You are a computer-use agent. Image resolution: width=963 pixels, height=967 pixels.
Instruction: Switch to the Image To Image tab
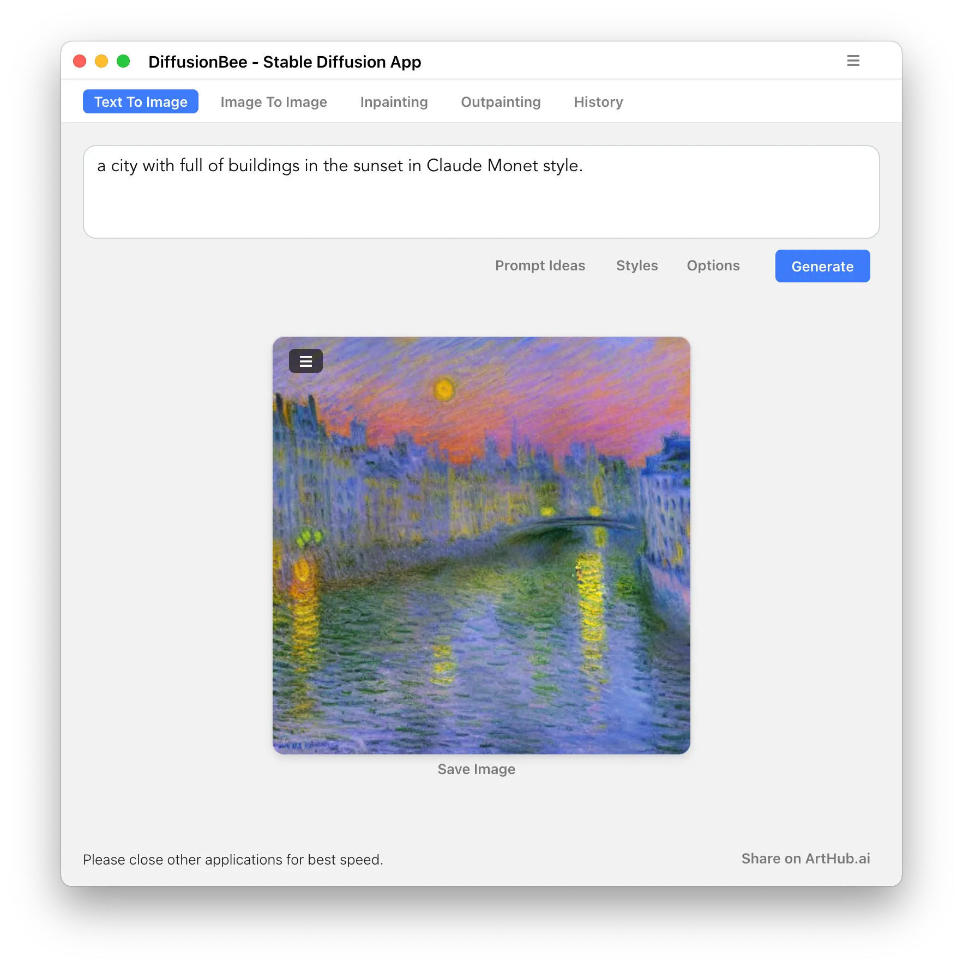pos(274,102)
